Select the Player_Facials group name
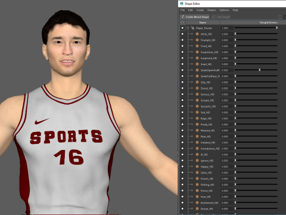 (x=204, y=28)
